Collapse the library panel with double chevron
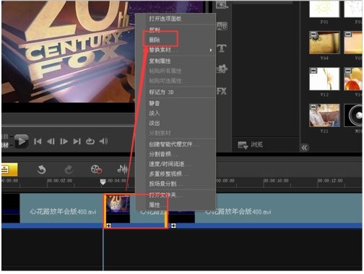The image size is (364, 274). tap(305, 148)
